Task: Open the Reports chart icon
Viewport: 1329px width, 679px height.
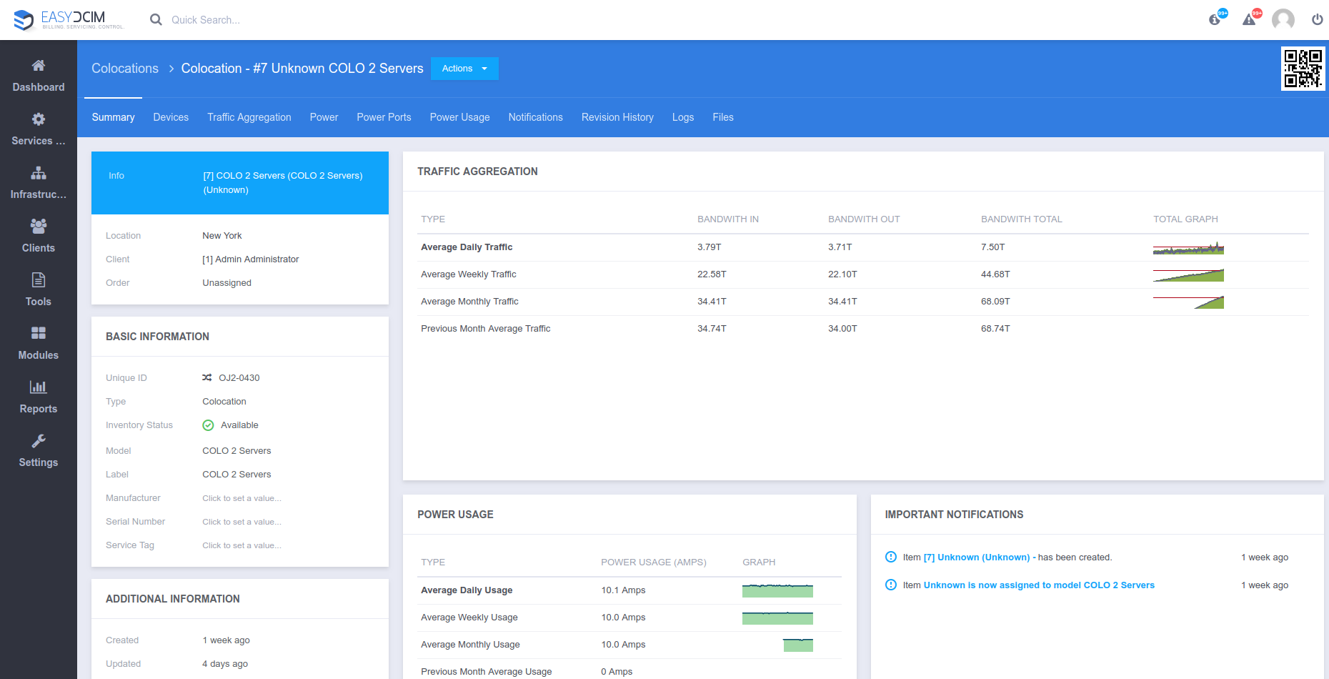Action: tap(39, 387)
